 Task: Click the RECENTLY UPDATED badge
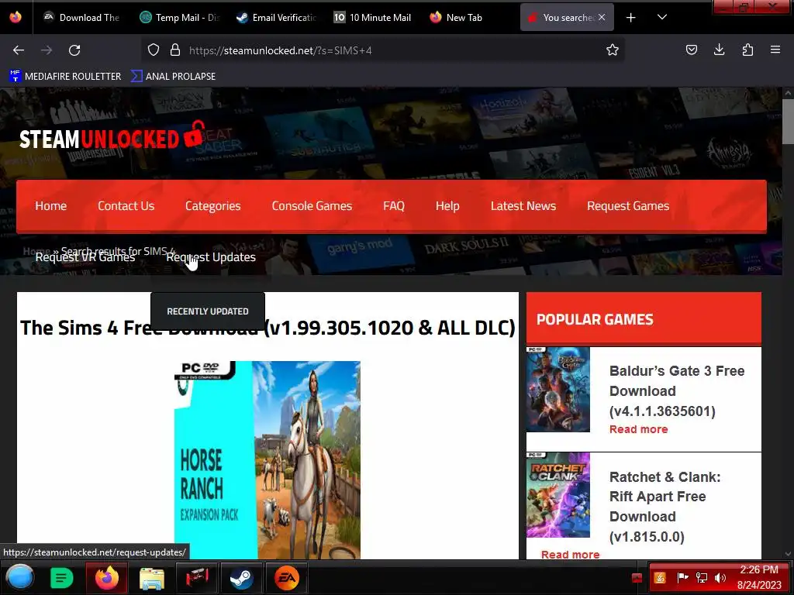(208, 311)
